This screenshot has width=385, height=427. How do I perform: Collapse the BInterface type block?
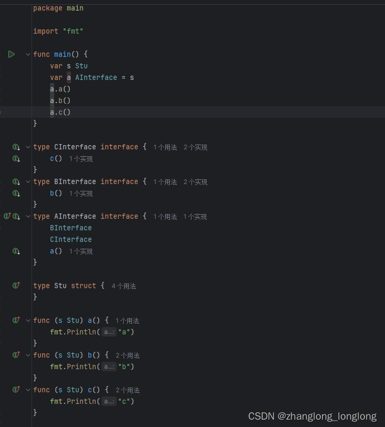click(28, 181)
